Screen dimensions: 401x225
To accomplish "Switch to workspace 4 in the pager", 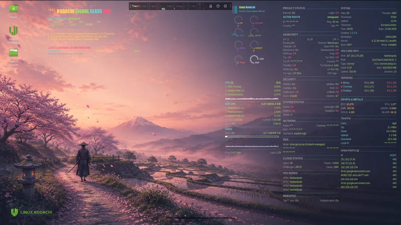I will (x=204, y=8).
